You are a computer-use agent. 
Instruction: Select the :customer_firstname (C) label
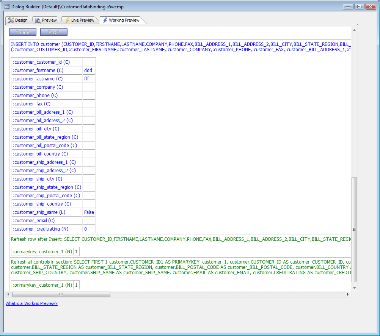[x=38, y=70]
